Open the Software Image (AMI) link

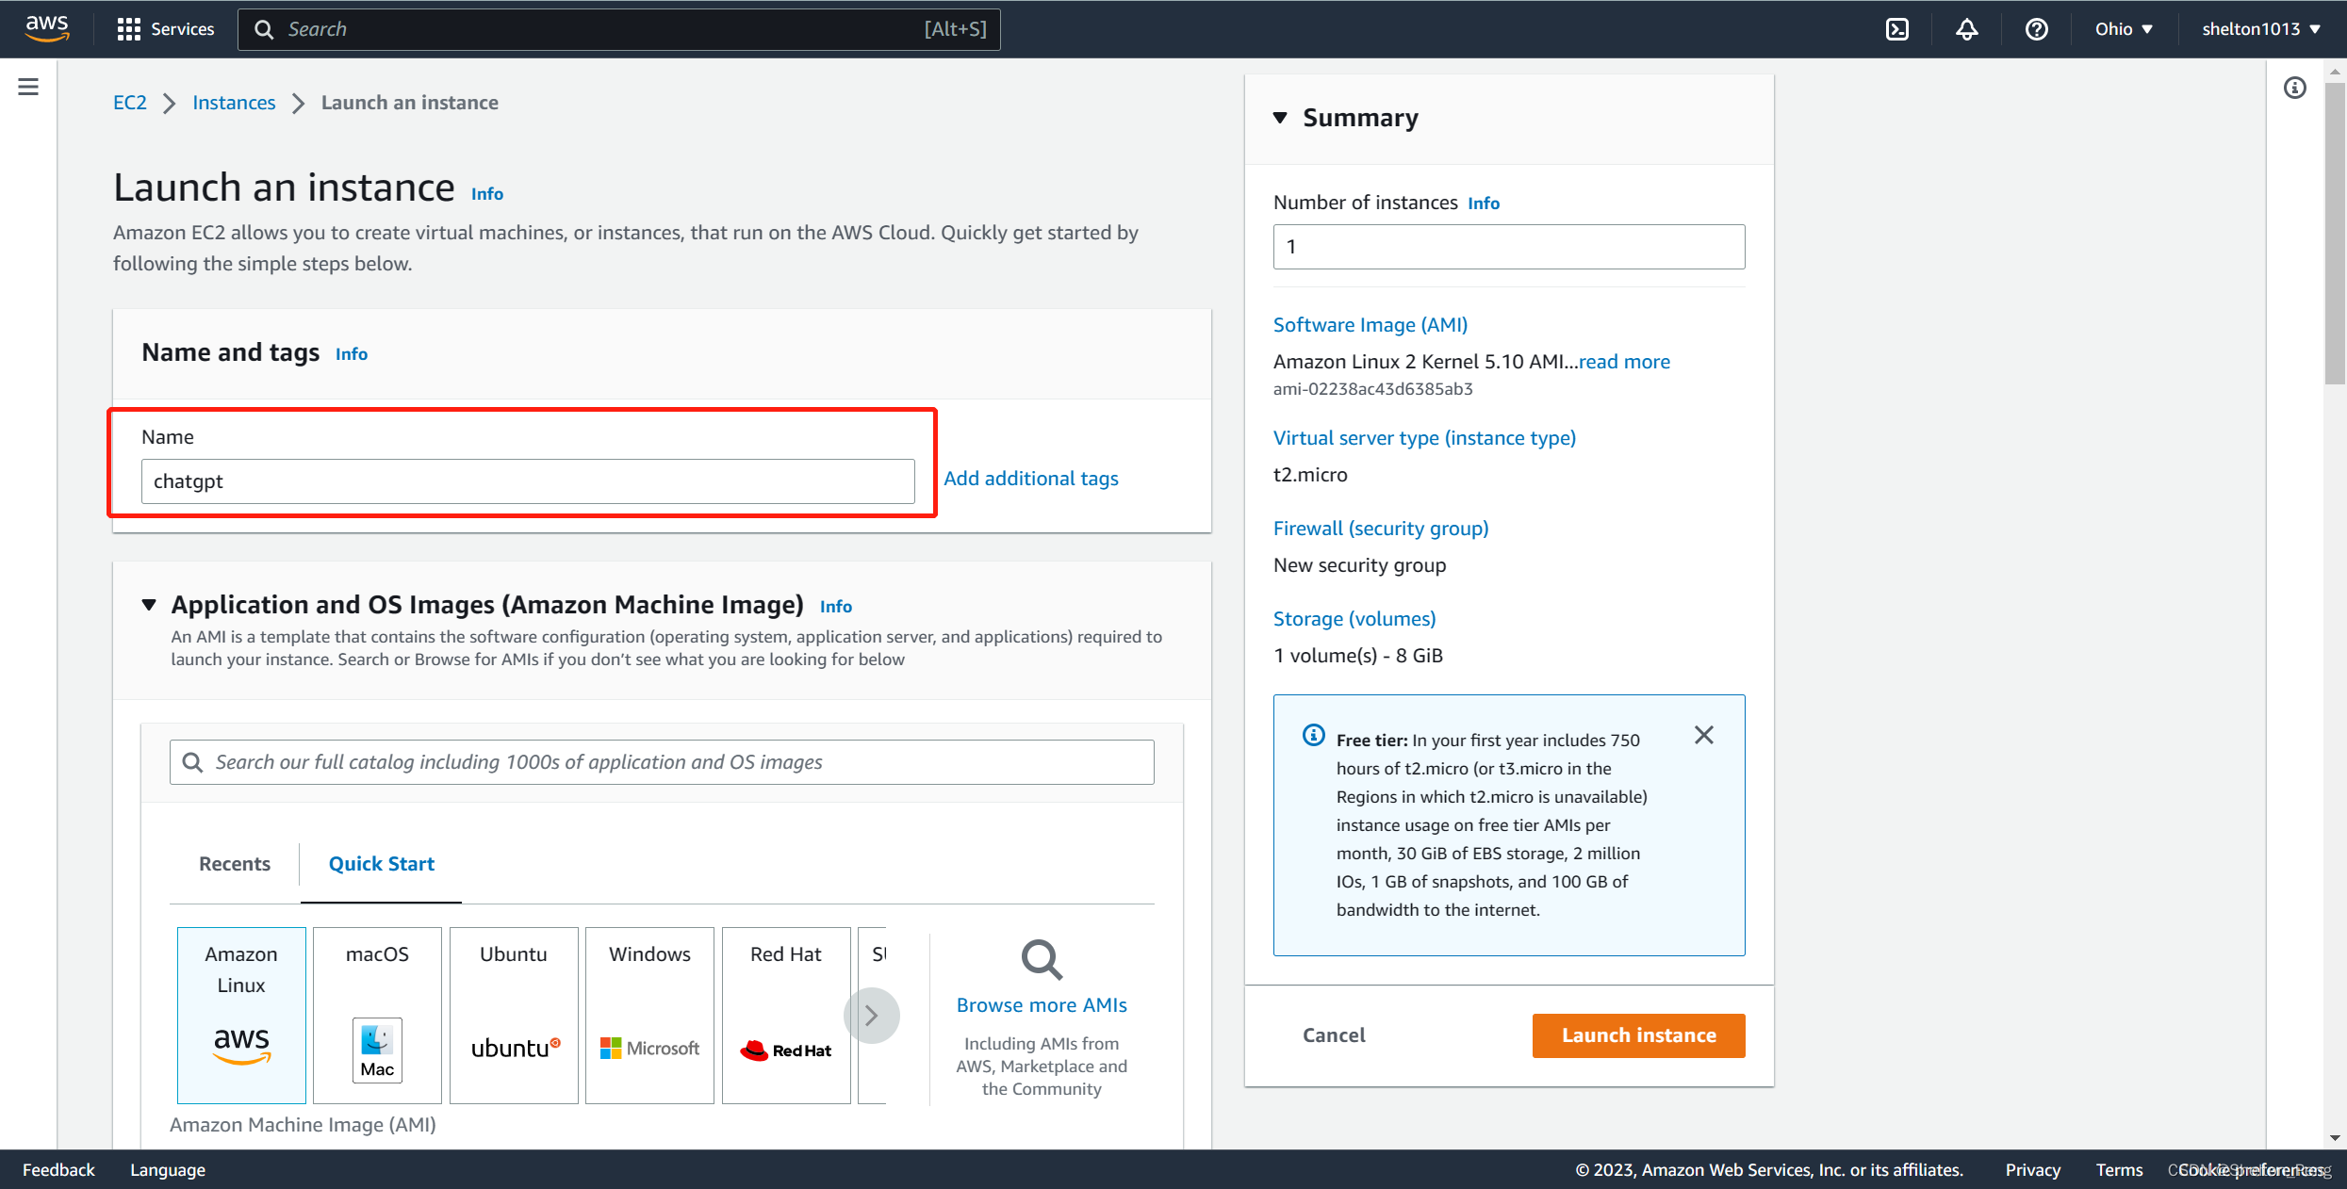point(1370,325)
